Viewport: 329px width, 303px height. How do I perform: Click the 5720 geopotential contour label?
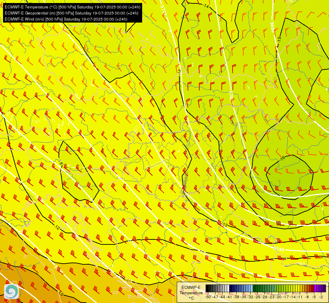coord(164,10)
